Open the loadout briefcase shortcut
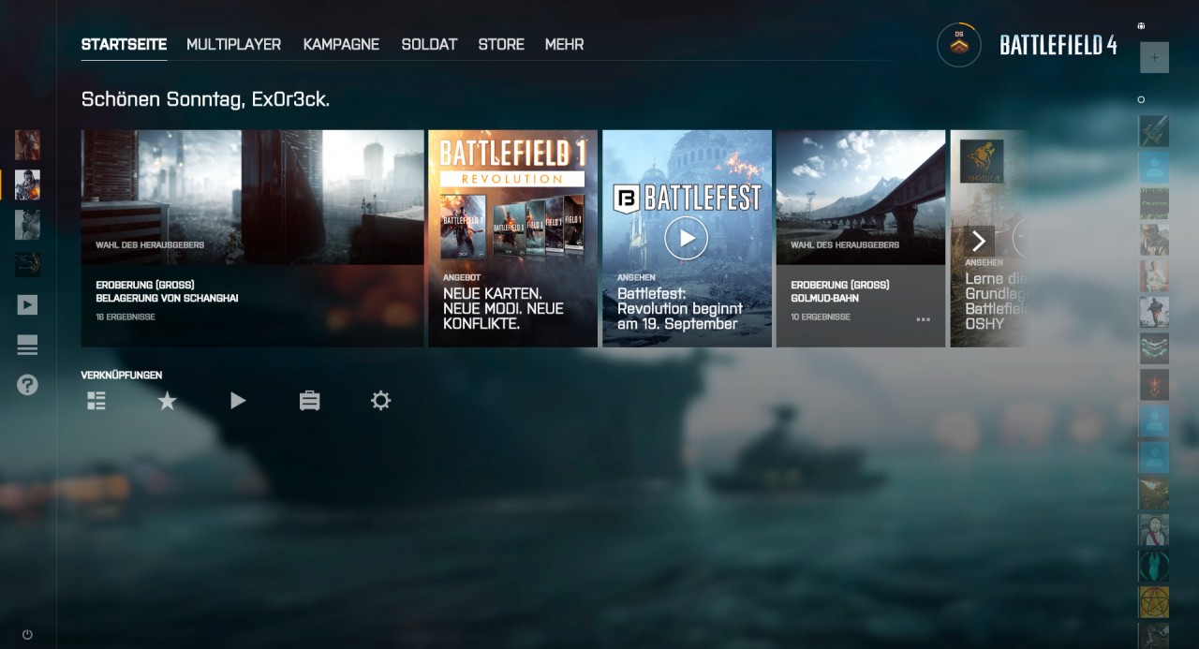The width and height of the screenshot is (1199, 649). (309, 401)
